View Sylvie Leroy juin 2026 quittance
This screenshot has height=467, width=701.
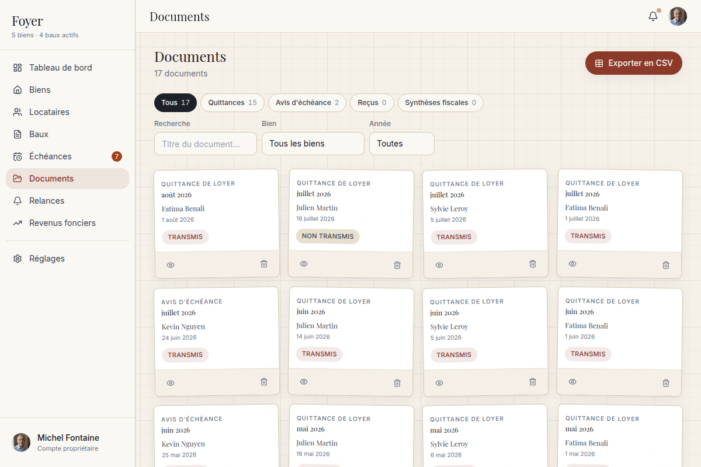pos(439,383)
